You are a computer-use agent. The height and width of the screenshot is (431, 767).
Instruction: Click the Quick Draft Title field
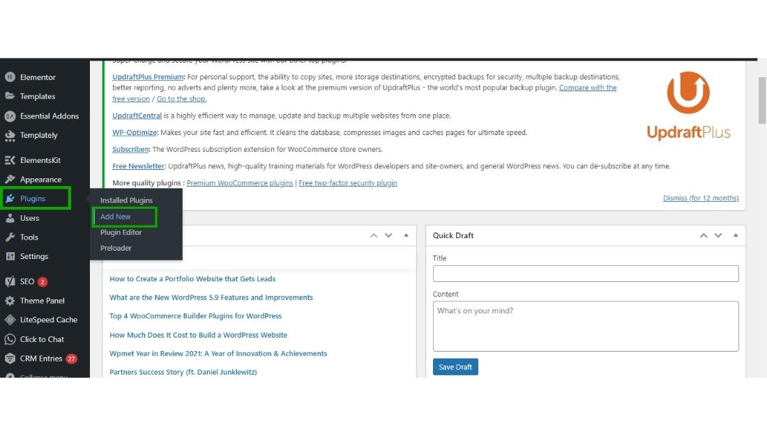coord(586,274)
